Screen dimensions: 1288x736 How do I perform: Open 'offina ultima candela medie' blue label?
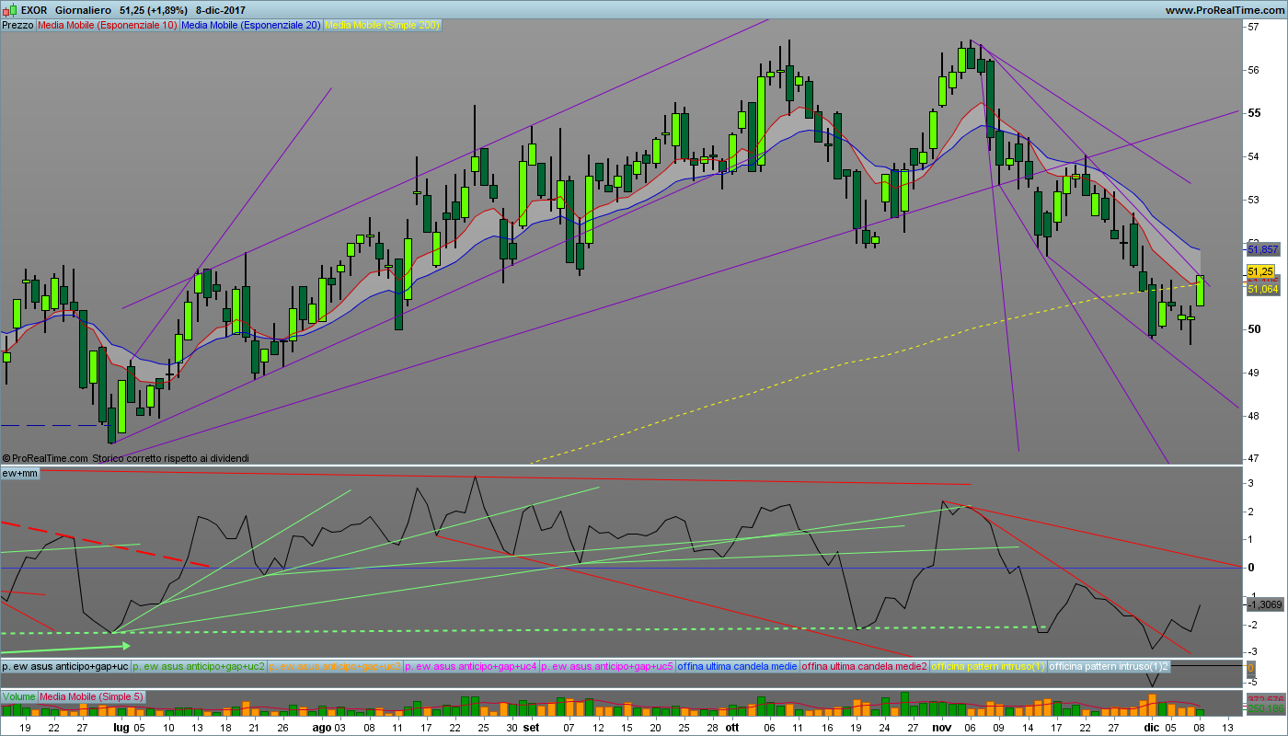pyautogui.click(x=738, y=666)
